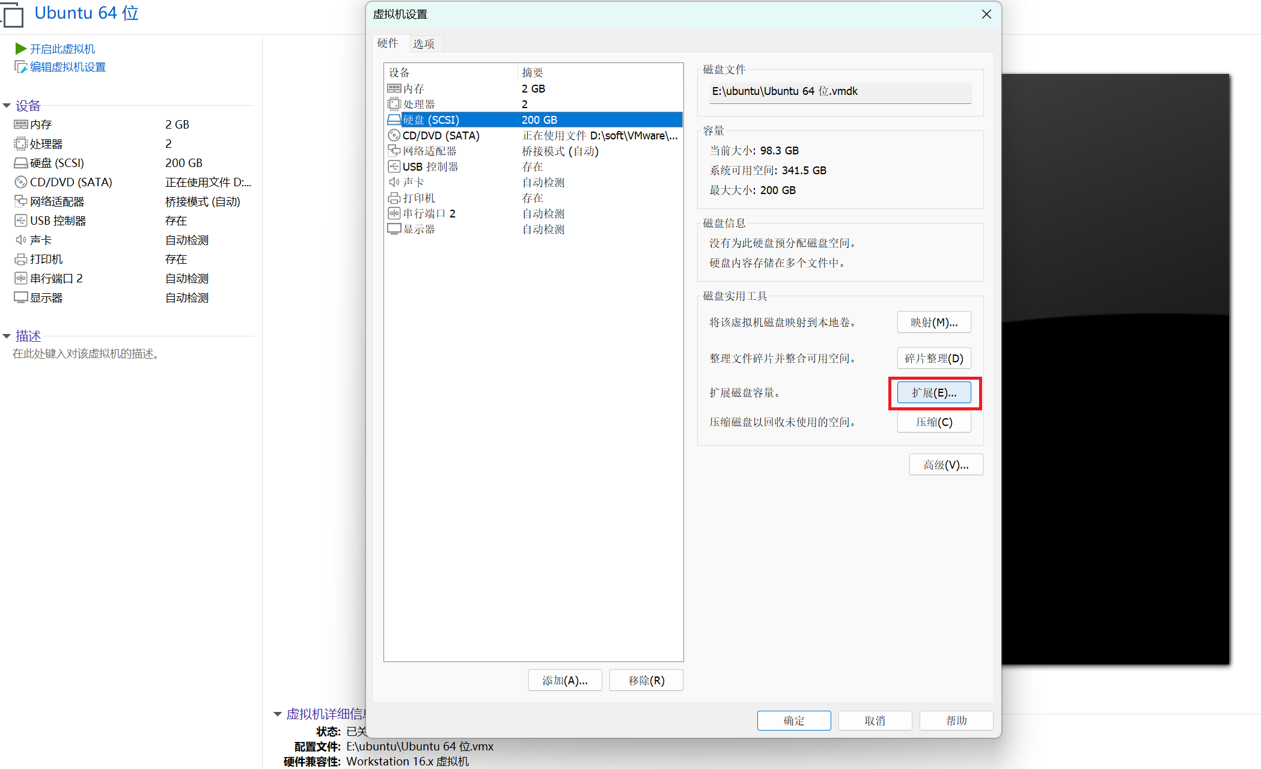Select 声卡 speaker icon in dialog list
This screenshot has width=1261, height=769.
pos(394,182)
